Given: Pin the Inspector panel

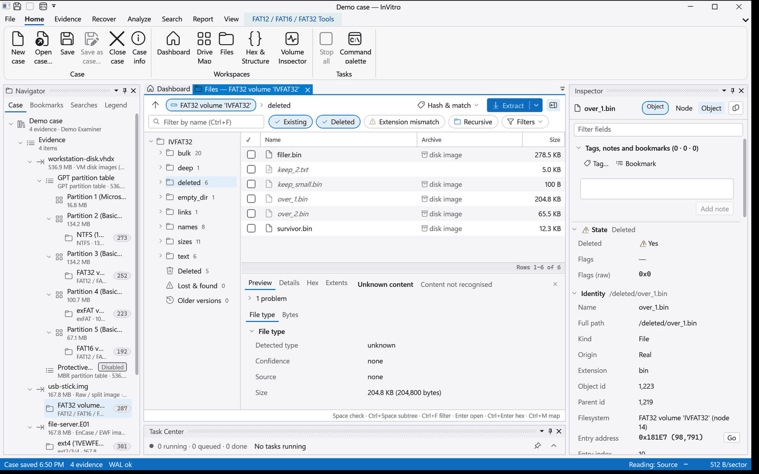Looking at the screenshot, I should click(x=732, y=91).
